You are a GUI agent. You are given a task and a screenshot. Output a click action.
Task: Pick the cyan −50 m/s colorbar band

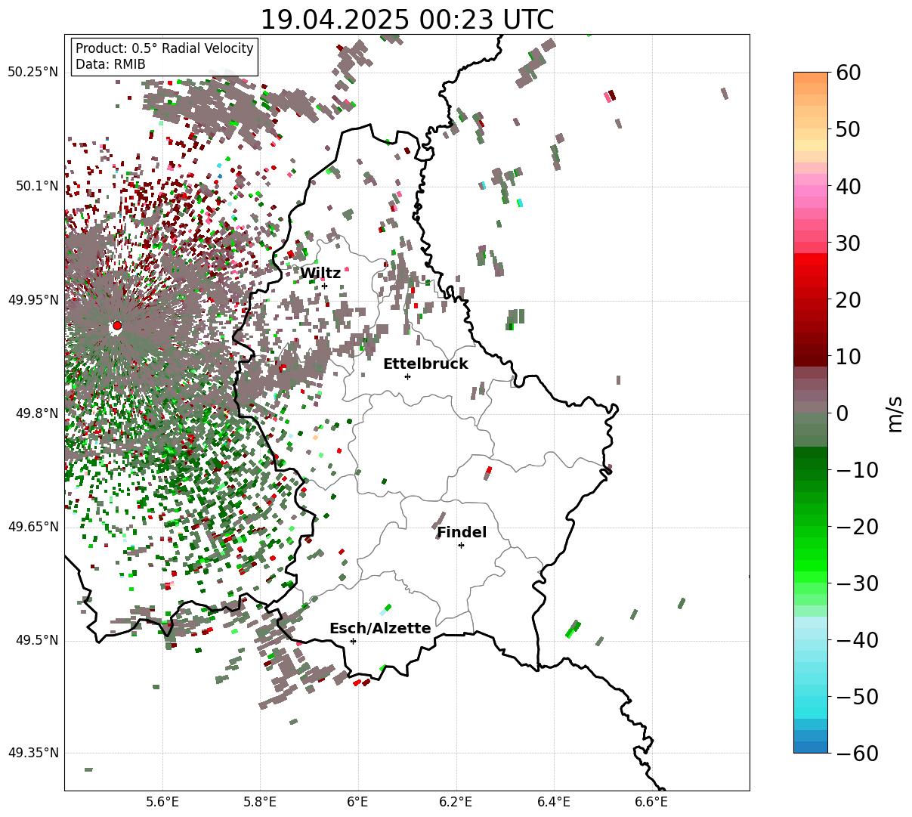[x=811, y=697]
